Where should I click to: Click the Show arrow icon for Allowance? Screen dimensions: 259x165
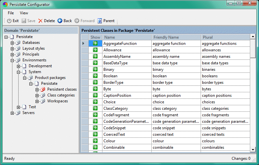95,50
